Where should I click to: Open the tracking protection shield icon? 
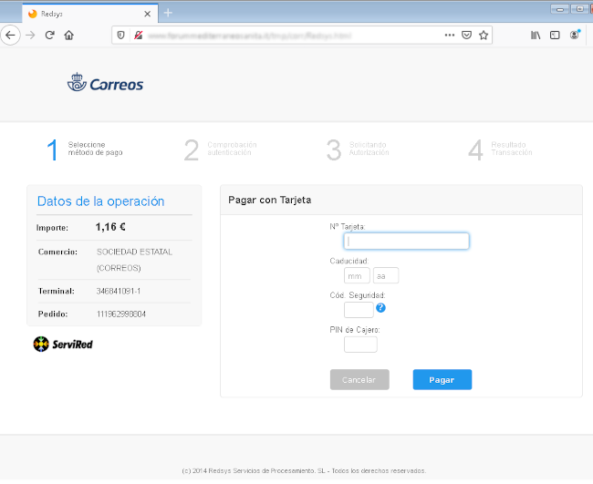[x=122, y=35]
